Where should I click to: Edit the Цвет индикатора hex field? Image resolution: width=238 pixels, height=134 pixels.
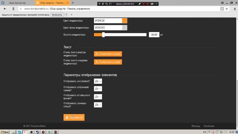click(x=108, y=21)
